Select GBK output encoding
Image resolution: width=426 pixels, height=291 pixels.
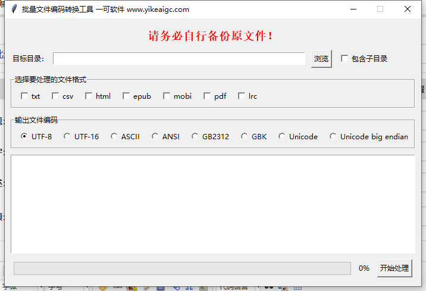(x=245, y=136)
